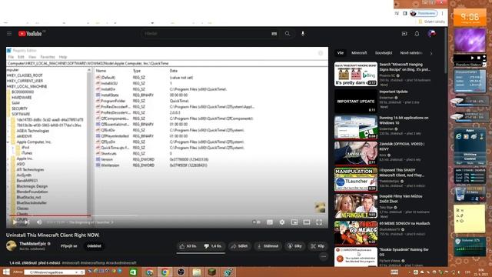Click the Klip clip button
This screenshot has height=277, width=492.
(x=317, y=246)
